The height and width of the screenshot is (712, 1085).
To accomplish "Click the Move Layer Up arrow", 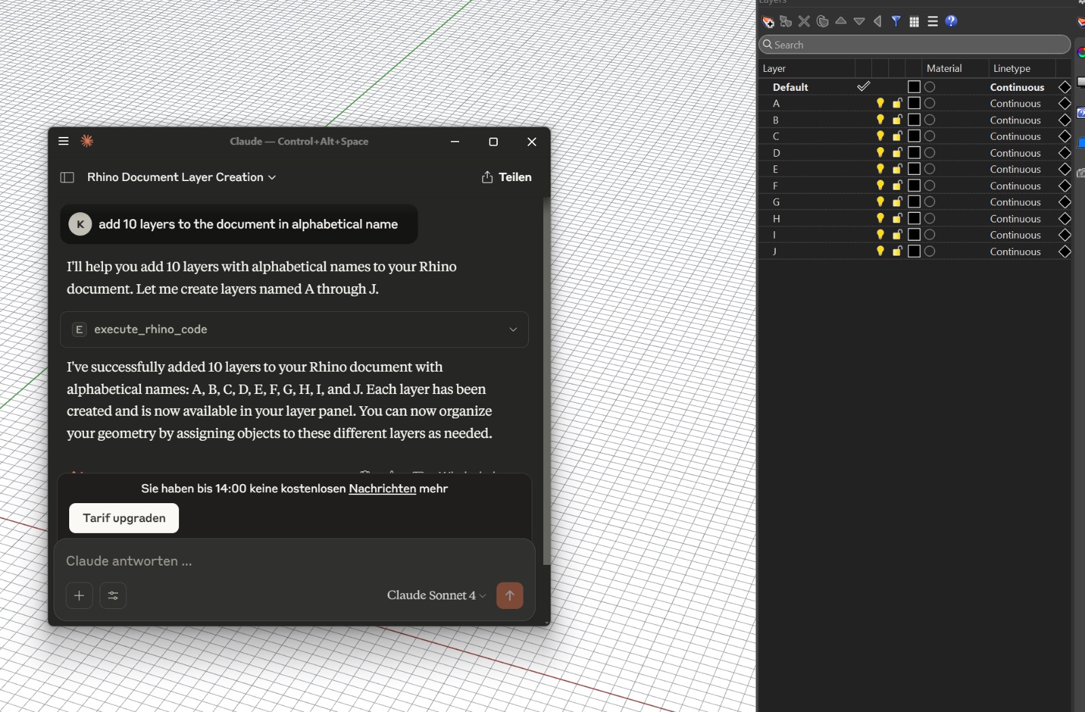I will [x=841, y=21].
